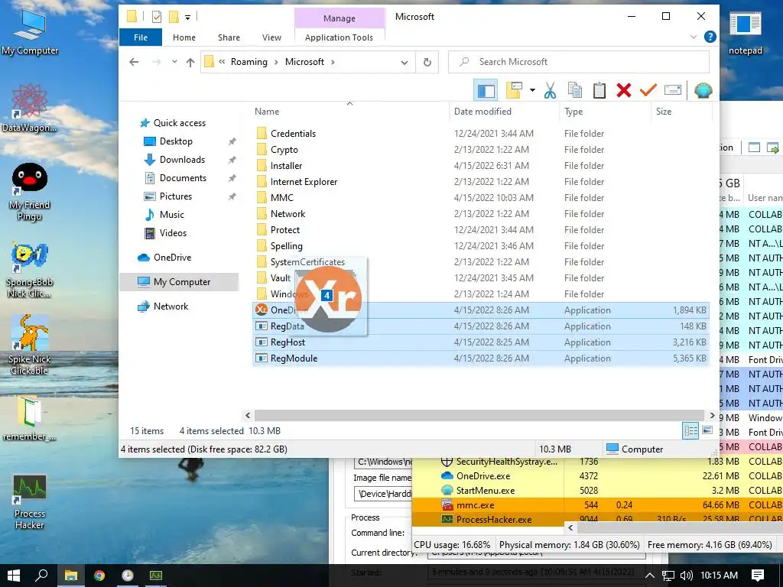The height and width of the screenshot is (587, 783).
Task: Select the Credentials folder
Action: click(x=293, y=134)
